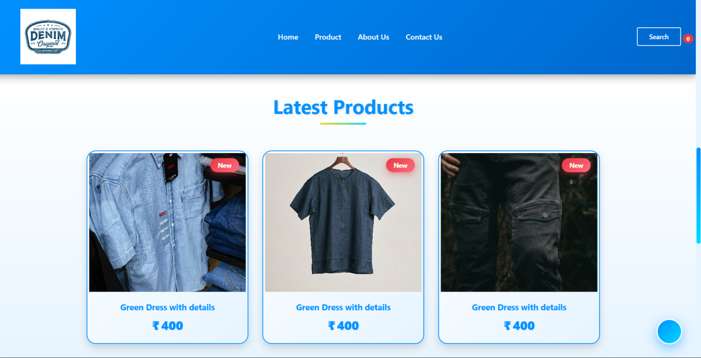Click the New badge on denim shirt

pos(224,165)
